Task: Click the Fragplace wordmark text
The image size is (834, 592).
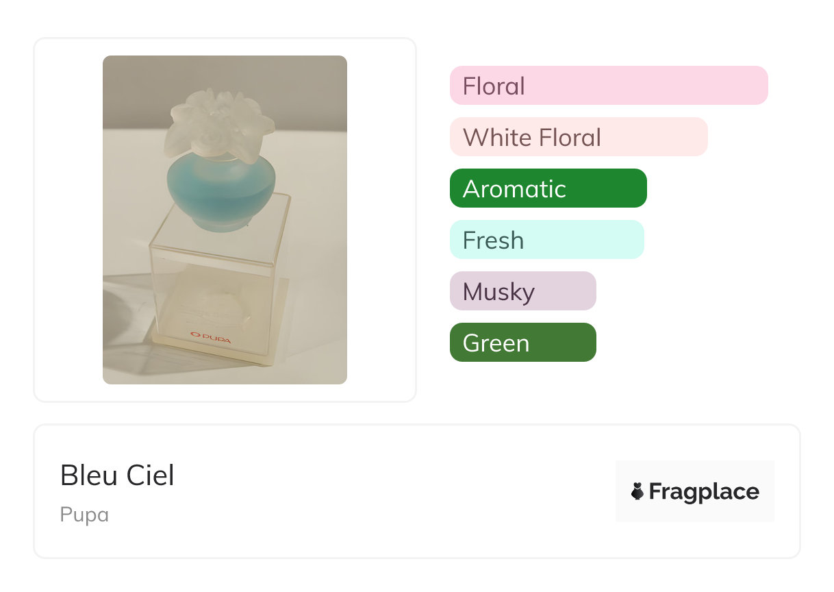Action: point(704,492)
